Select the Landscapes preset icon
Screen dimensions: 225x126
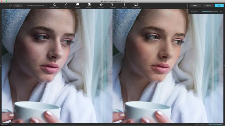pyautogui.click(x=136, y=5)
